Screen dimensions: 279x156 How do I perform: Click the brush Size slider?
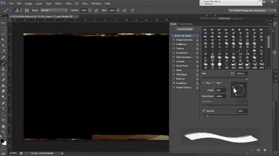225,78
